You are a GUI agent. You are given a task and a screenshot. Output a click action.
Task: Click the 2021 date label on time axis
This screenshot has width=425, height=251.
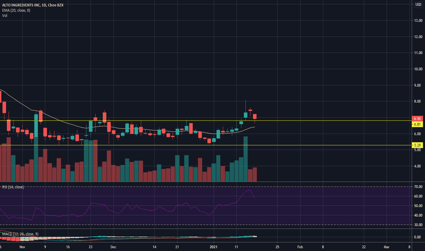[213, 247]
